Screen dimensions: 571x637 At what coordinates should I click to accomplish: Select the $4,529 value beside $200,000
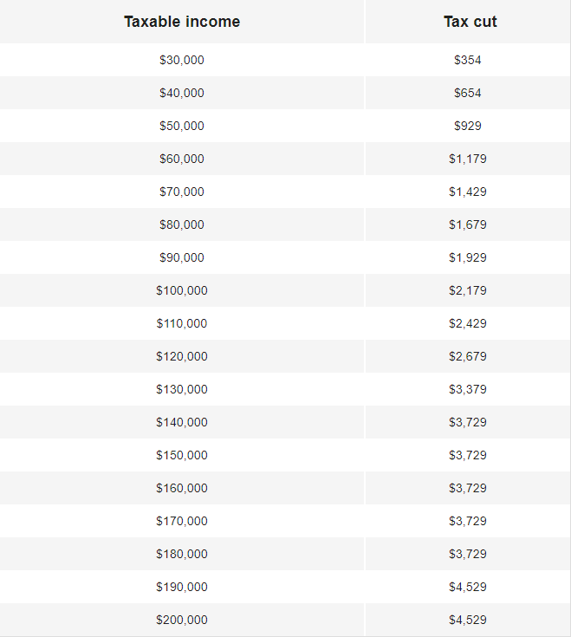(x=468, y=619)
